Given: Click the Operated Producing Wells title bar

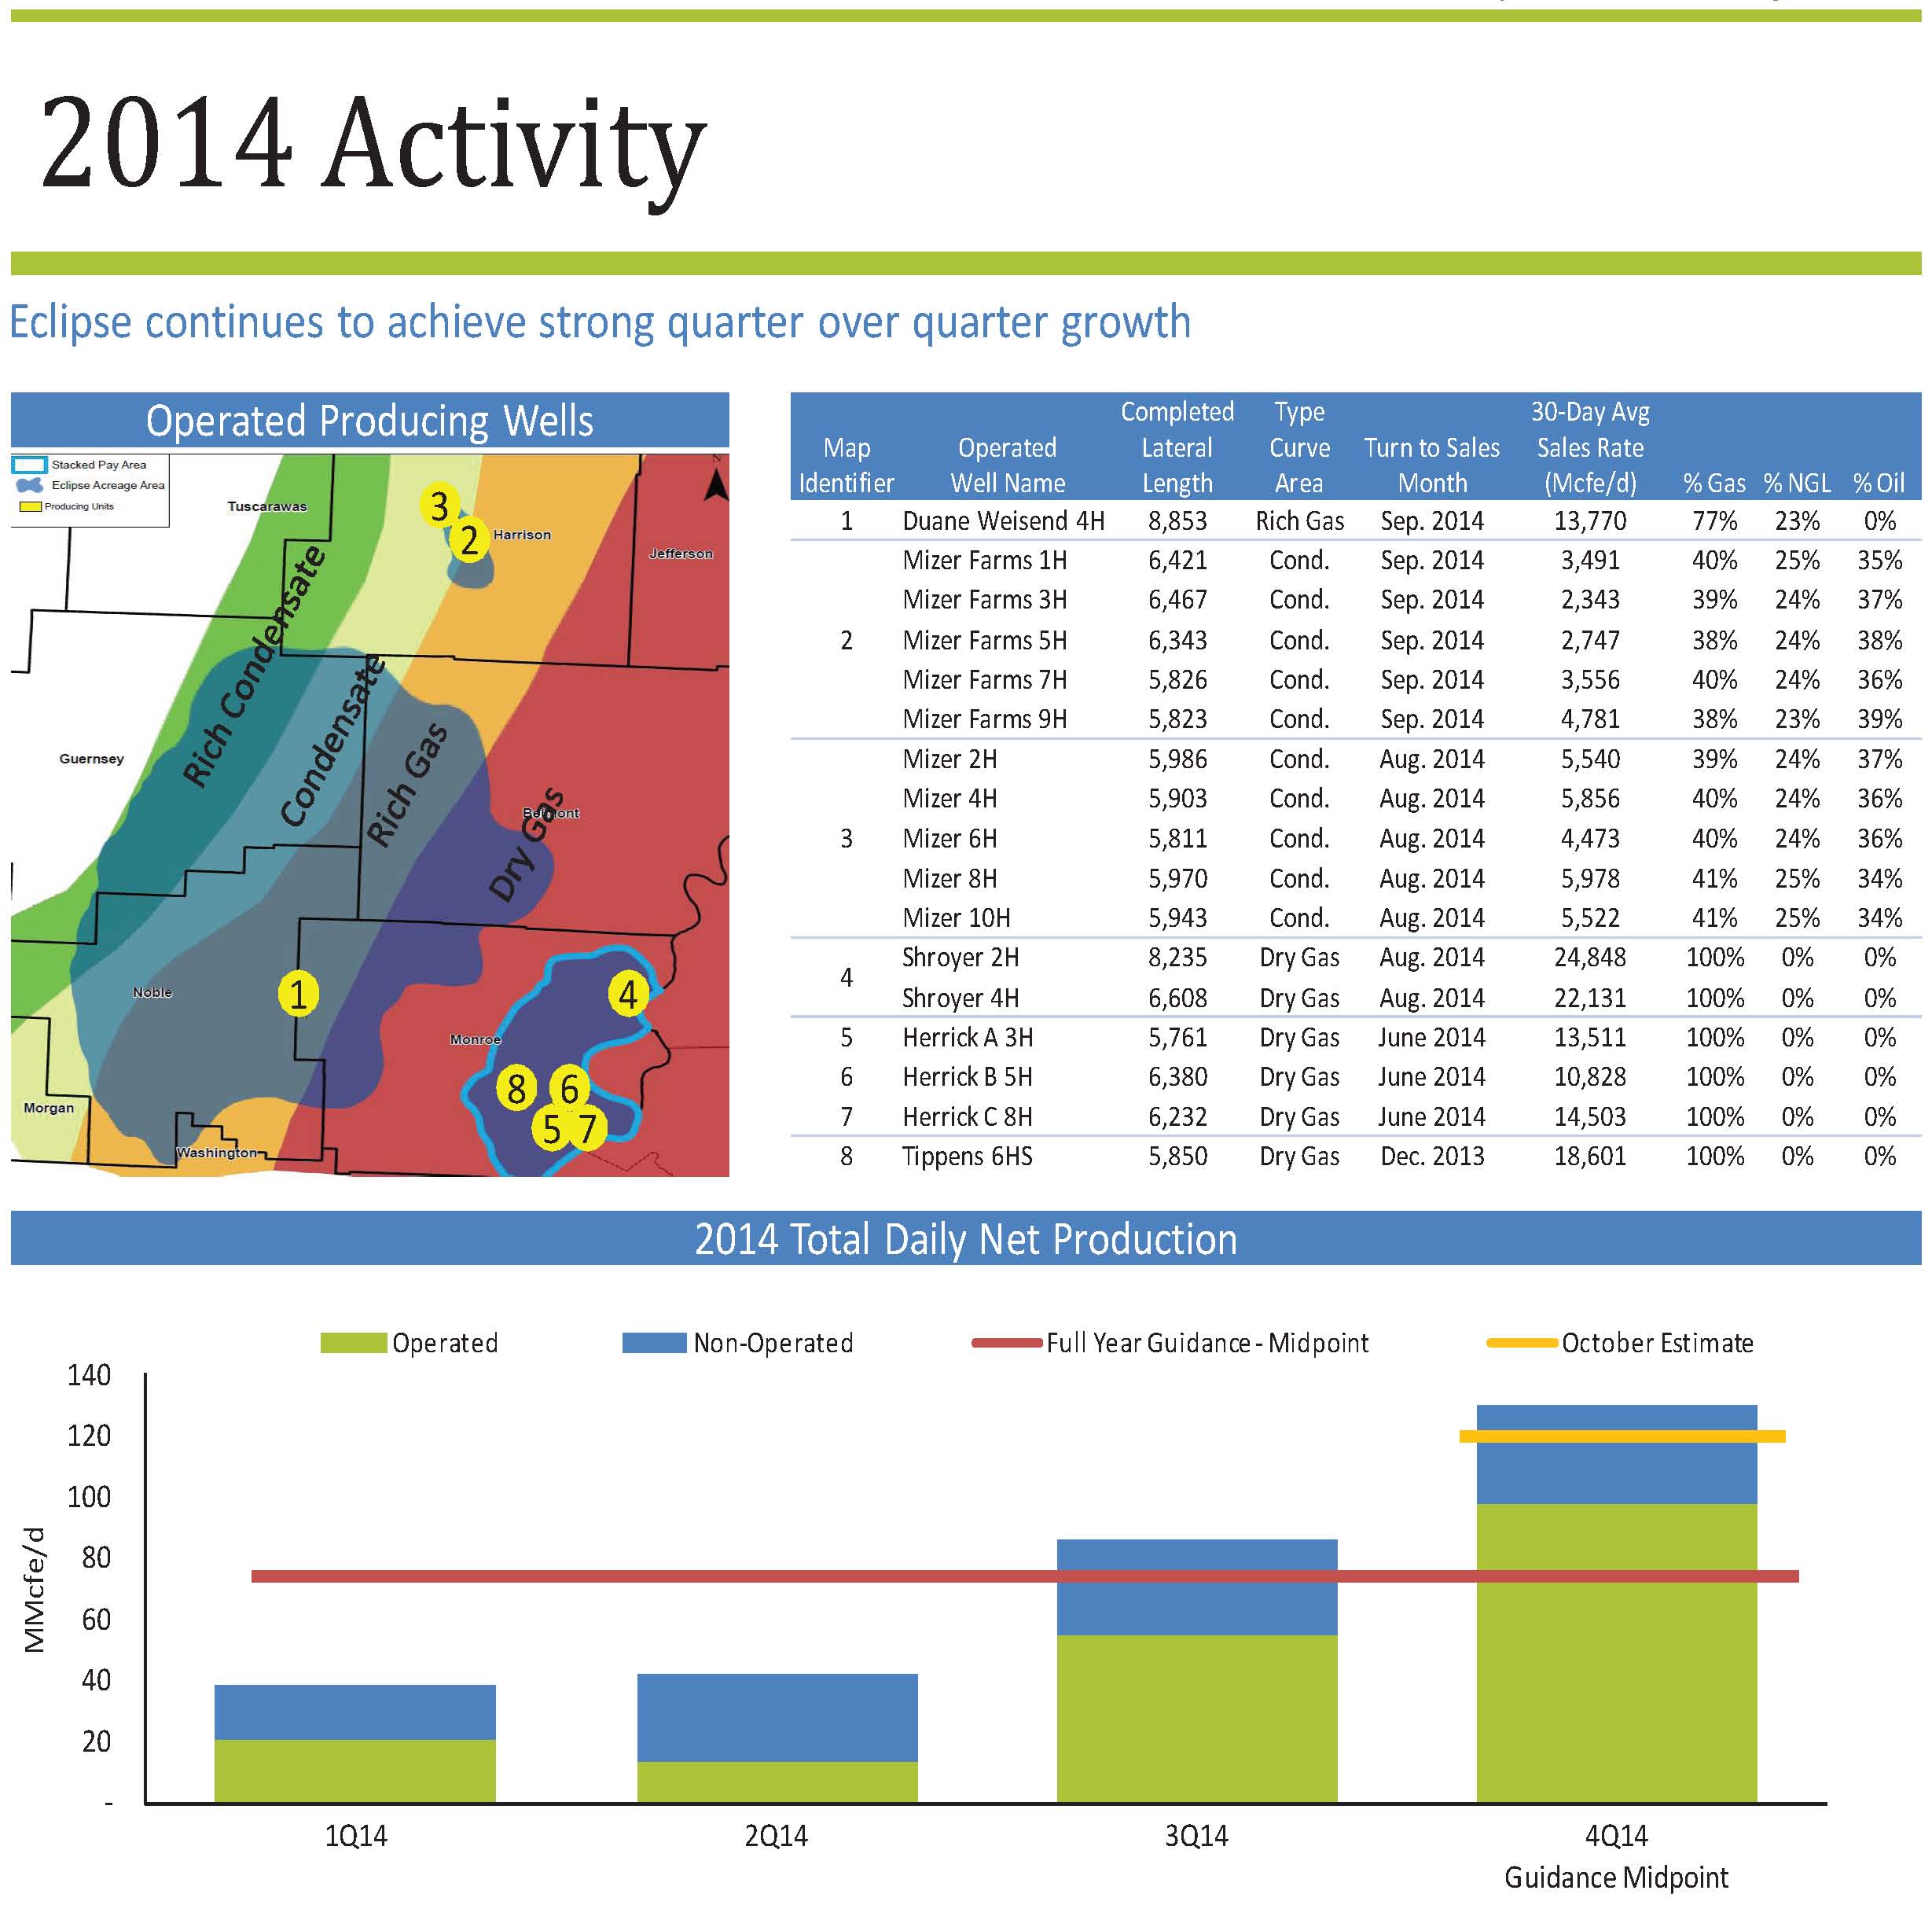Looking at the screenshot, I should click(x=369, y=420).
